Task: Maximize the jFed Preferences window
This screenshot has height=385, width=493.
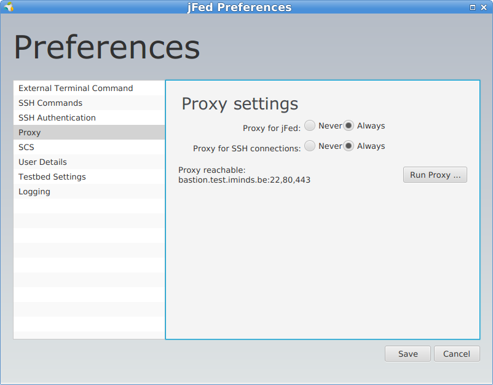Action: pos(472,7)
